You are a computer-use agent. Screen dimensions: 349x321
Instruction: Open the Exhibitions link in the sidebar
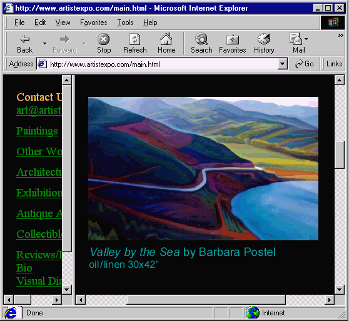coord(39,193)
